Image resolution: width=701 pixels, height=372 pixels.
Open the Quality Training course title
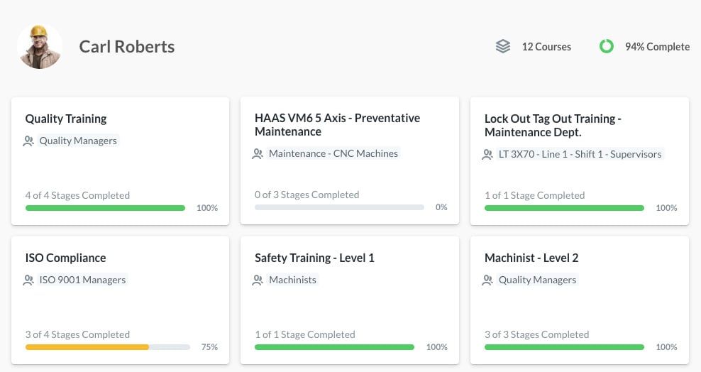pyautogui.click(x=66, y=119)
